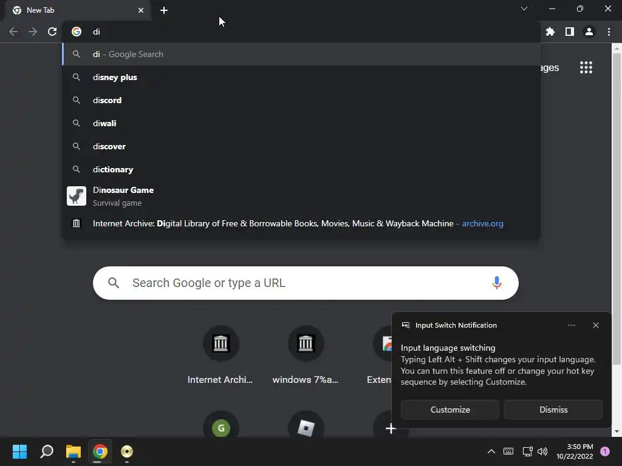Open the Windows Start menu

point(19,451)
